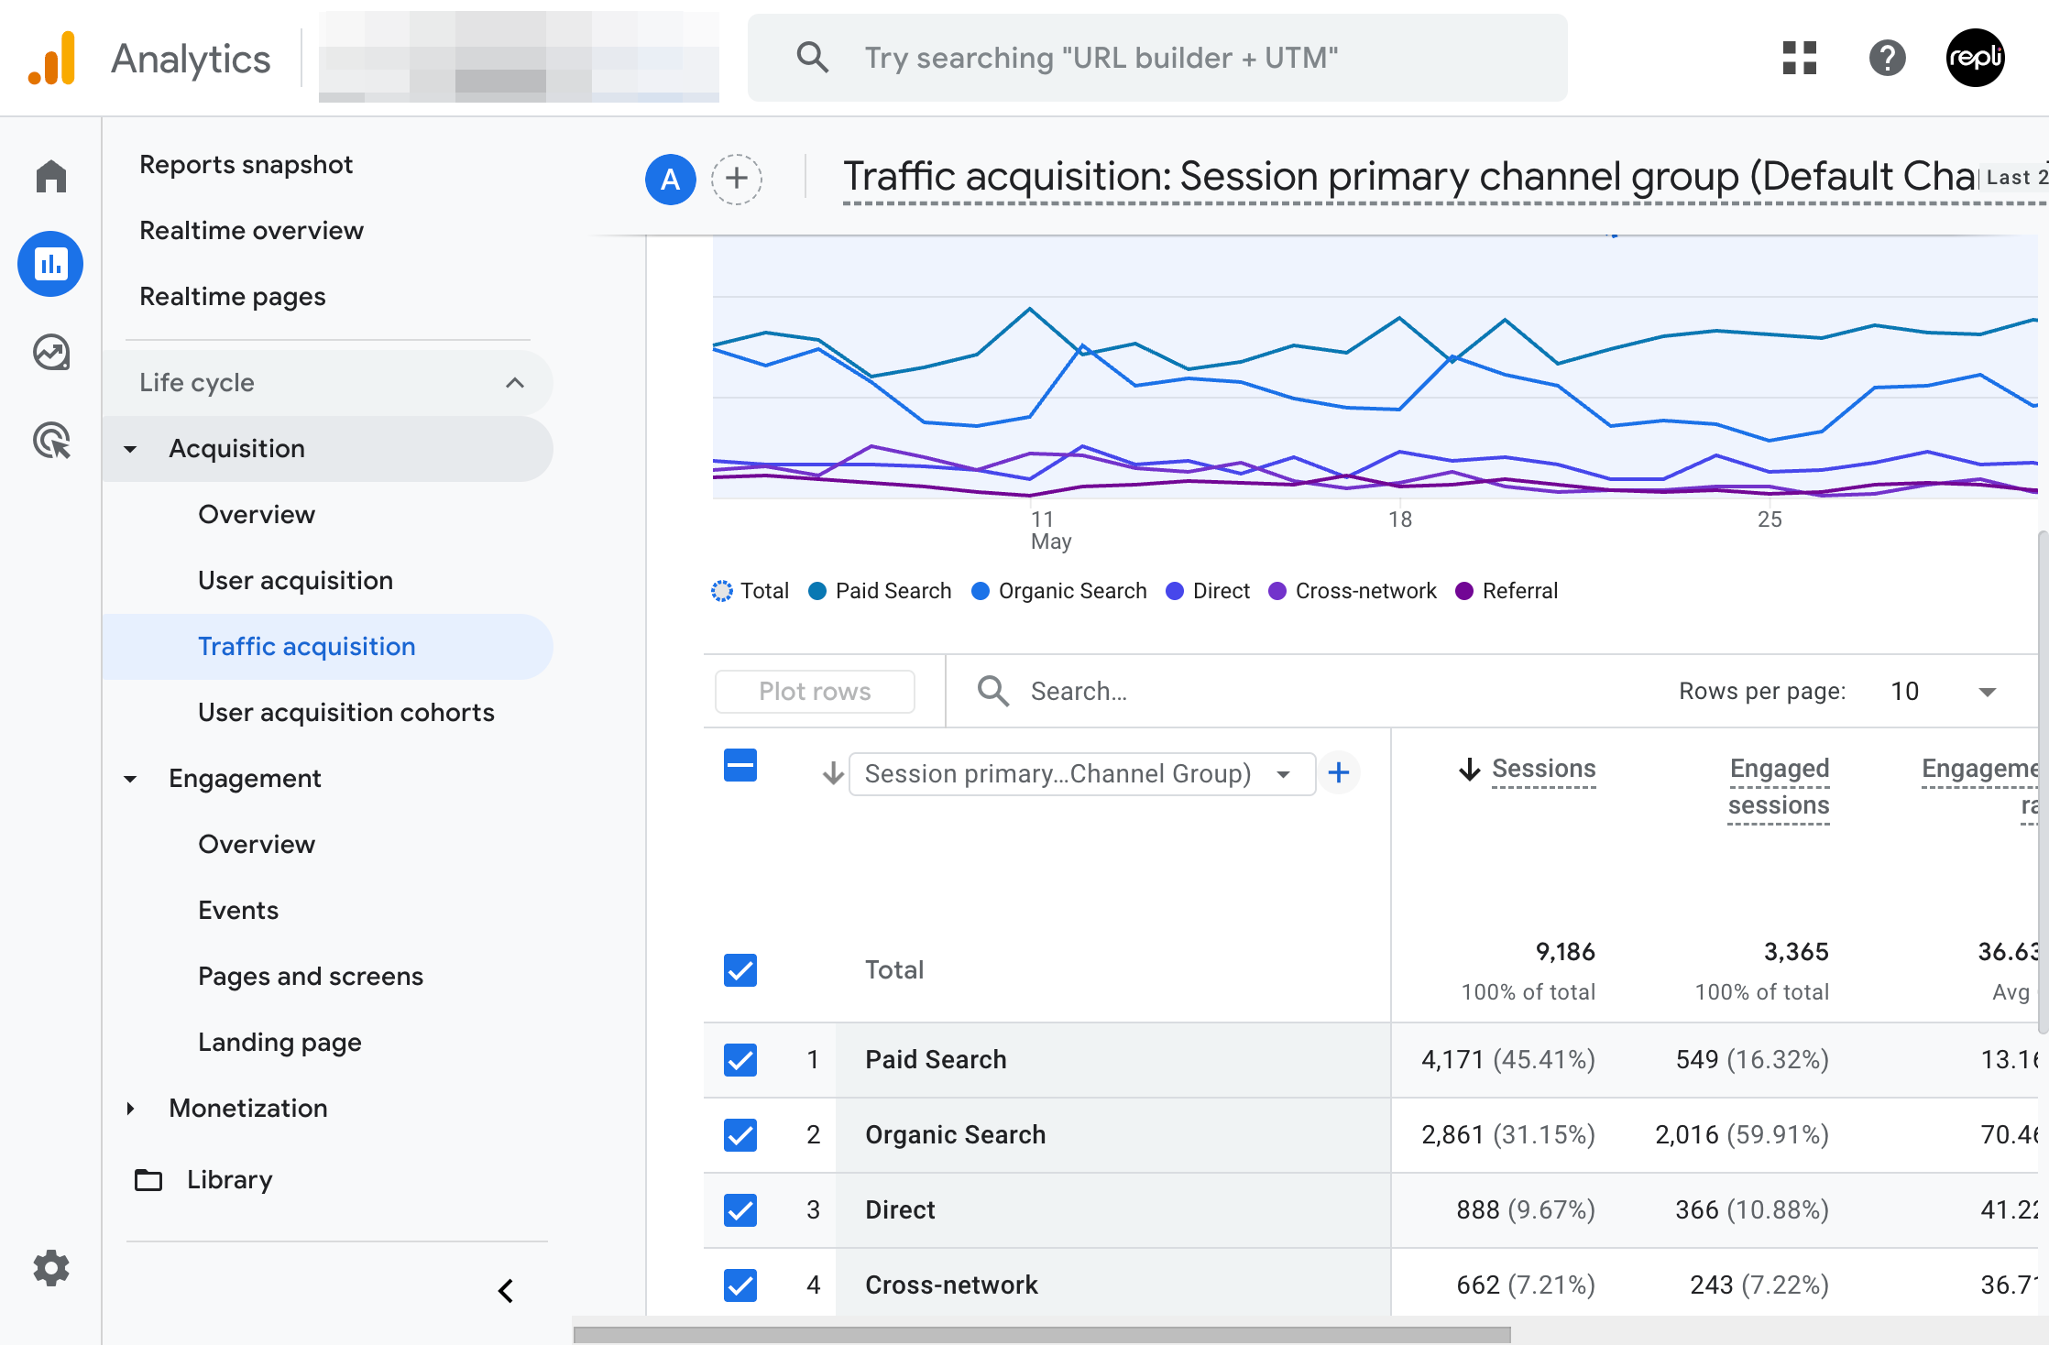Click the horizontal scrollbar at bottom

pos(1042,1335)
